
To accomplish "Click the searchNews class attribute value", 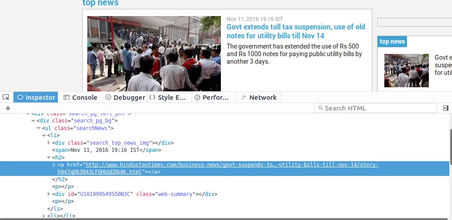I will point(92,128).
